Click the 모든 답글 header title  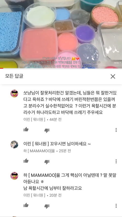[x=14, y=76]
